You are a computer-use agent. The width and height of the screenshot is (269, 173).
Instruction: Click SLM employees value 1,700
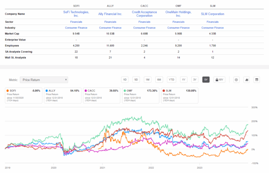point(213,46)
